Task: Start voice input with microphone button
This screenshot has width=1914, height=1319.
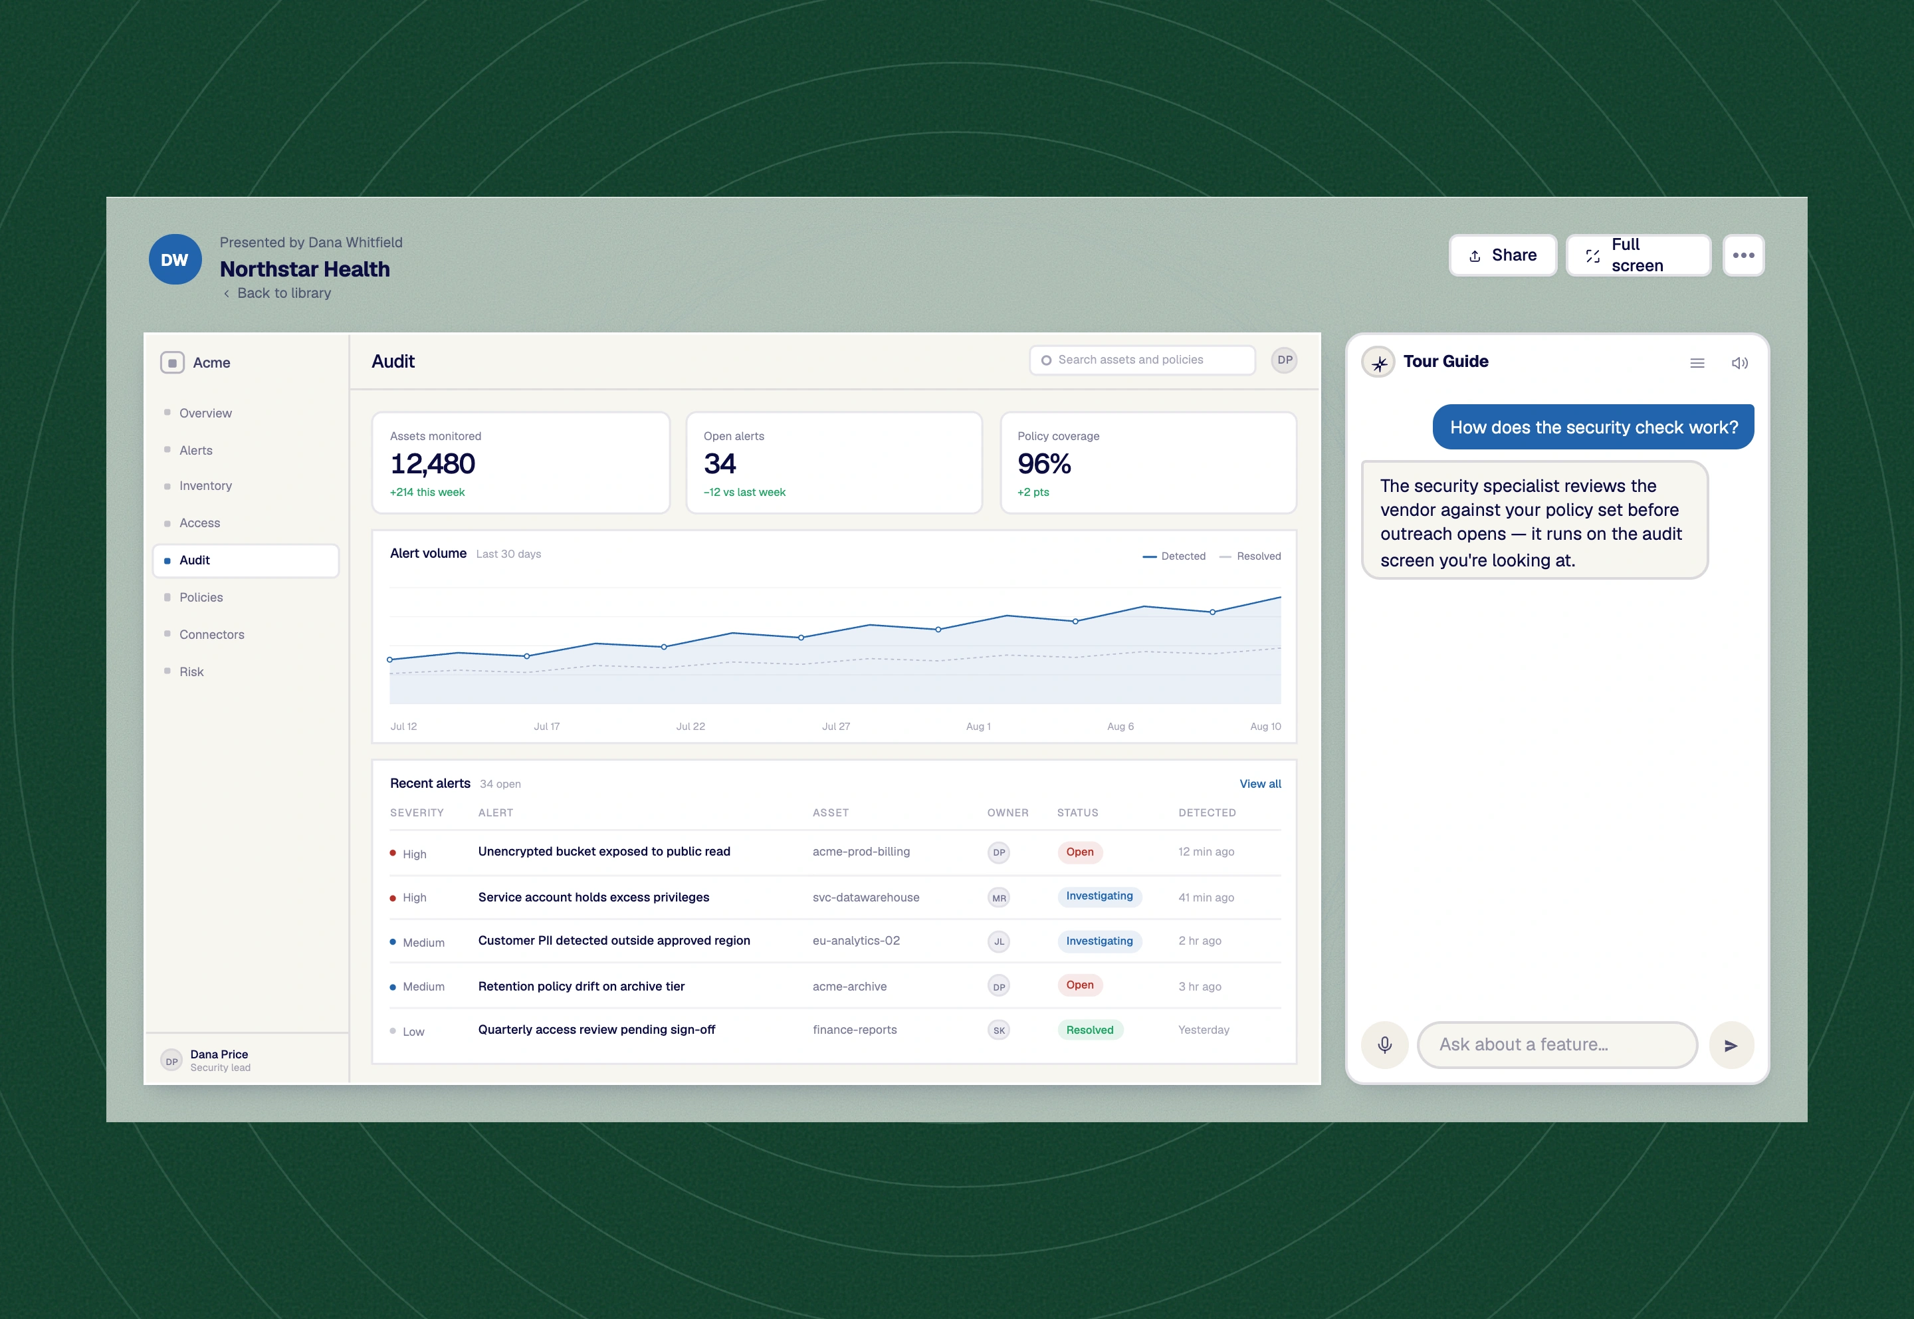Action: coord(1384,1044)
